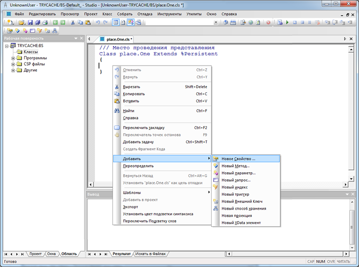359x267 pixels.
Task: Choose Новый Метод from submenu
Action: [x=245, y=166]
